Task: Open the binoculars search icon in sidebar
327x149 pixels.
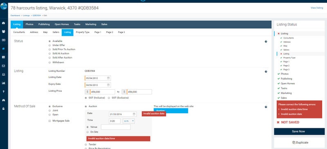Action: [x=4, y=100]
